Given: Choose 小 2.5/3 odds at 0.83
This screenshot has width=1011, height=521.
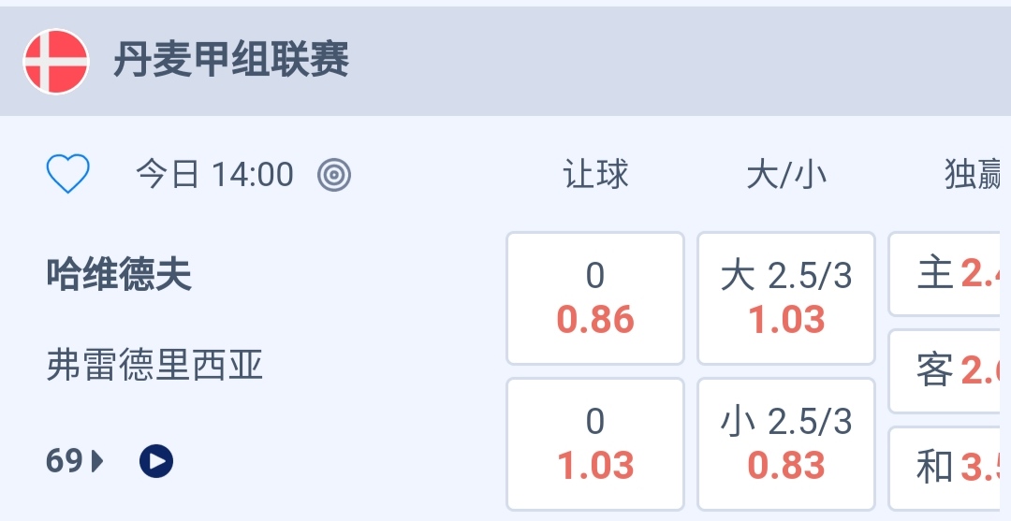Looking at the screenshot, I should 786,444.
